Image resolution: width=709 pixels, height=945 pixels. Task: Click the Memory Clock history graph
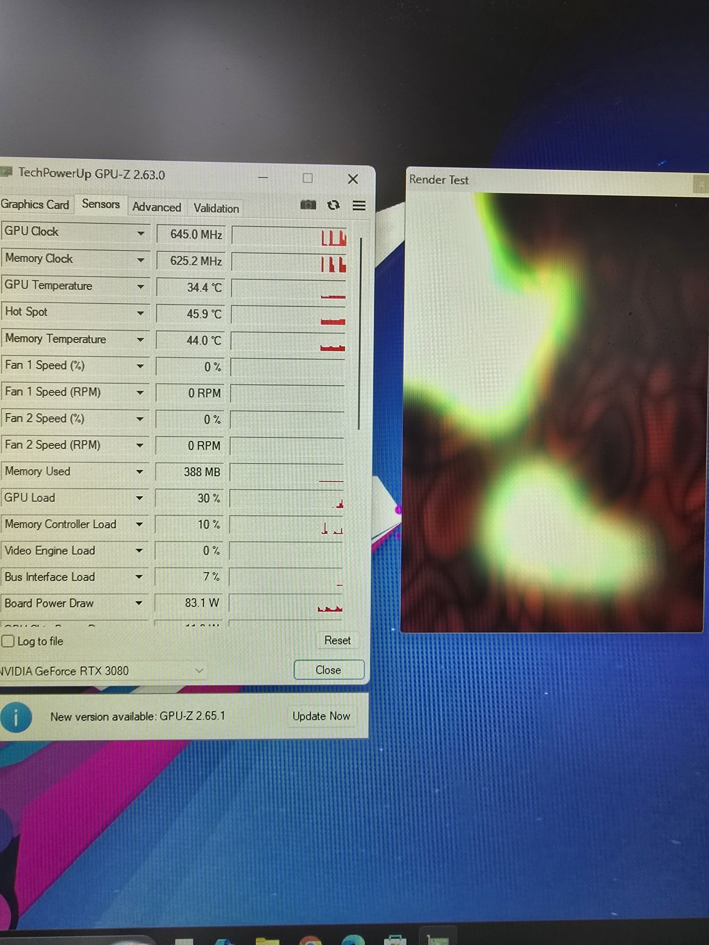289,262
